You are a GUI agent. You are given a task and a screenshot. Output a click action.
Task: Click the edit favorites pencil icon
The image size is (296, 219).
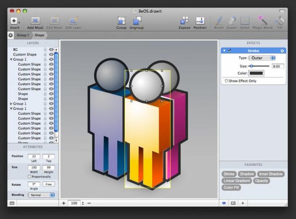click(233, 203)
